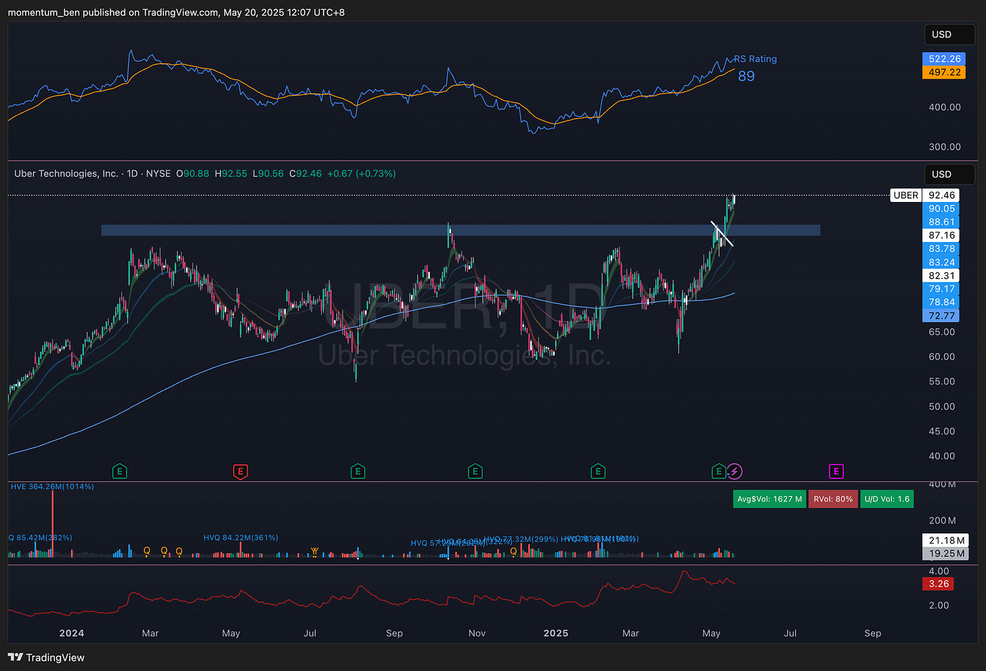Click the HVE 364.26M(1014%) label

click(x=52, y=487)
